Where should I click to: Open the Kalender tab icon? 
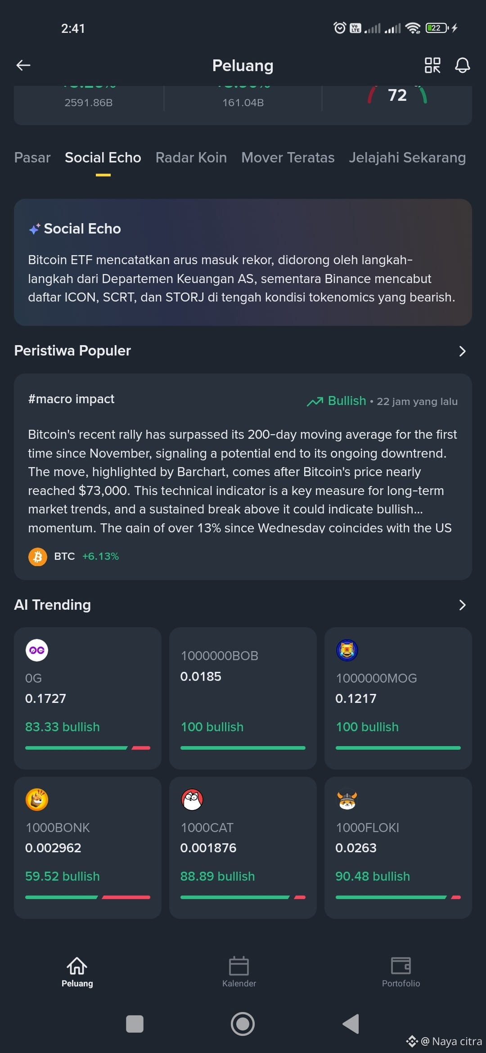point(239,966)
